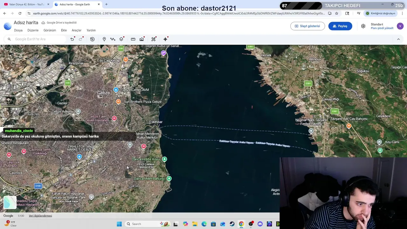Click the Gebze Adliyesi marker
The image size is (407, 229).
tap(78, 111)
